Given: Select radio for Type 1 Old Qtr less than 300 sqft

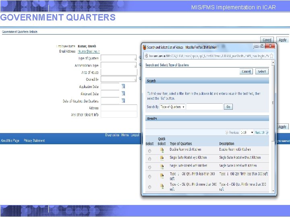Looking at the screenshot, I should click(x=149, y=176).
